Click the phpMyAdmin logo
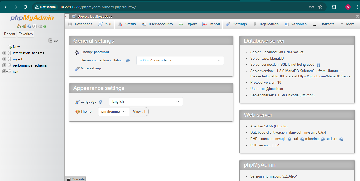 tap(32, 18)
